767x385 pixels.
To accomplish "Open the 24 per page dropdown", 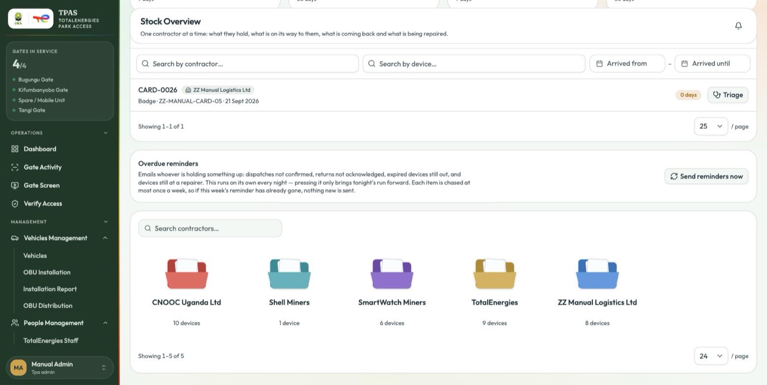I will (711, 356).
